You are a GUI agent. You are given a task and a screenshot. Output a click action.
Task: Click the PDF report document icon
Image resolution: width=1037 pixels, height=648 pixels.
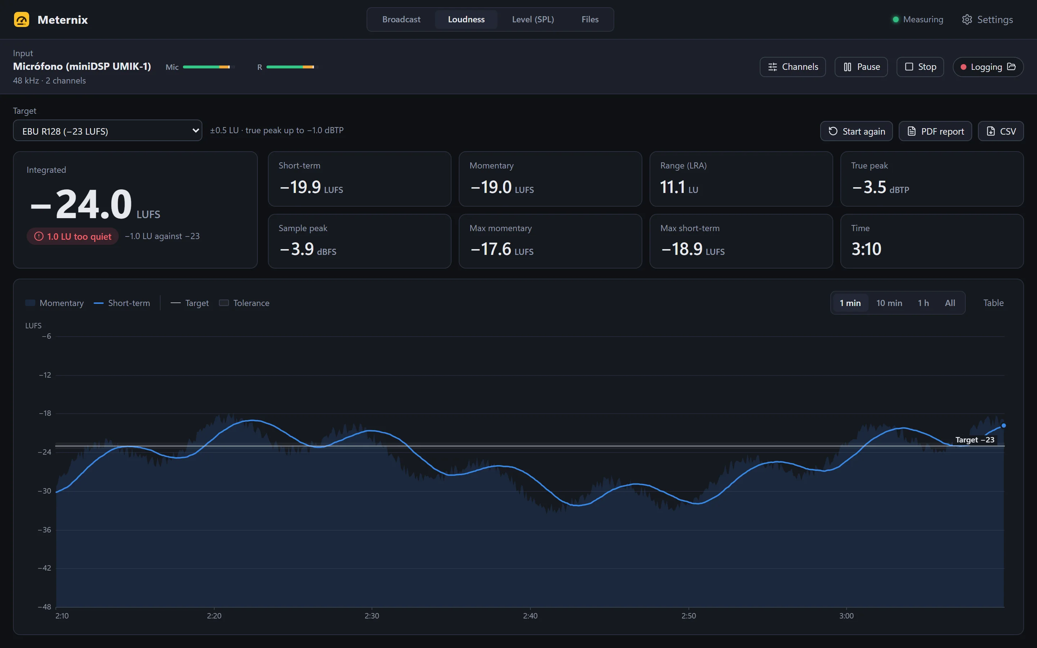[911, 131]
